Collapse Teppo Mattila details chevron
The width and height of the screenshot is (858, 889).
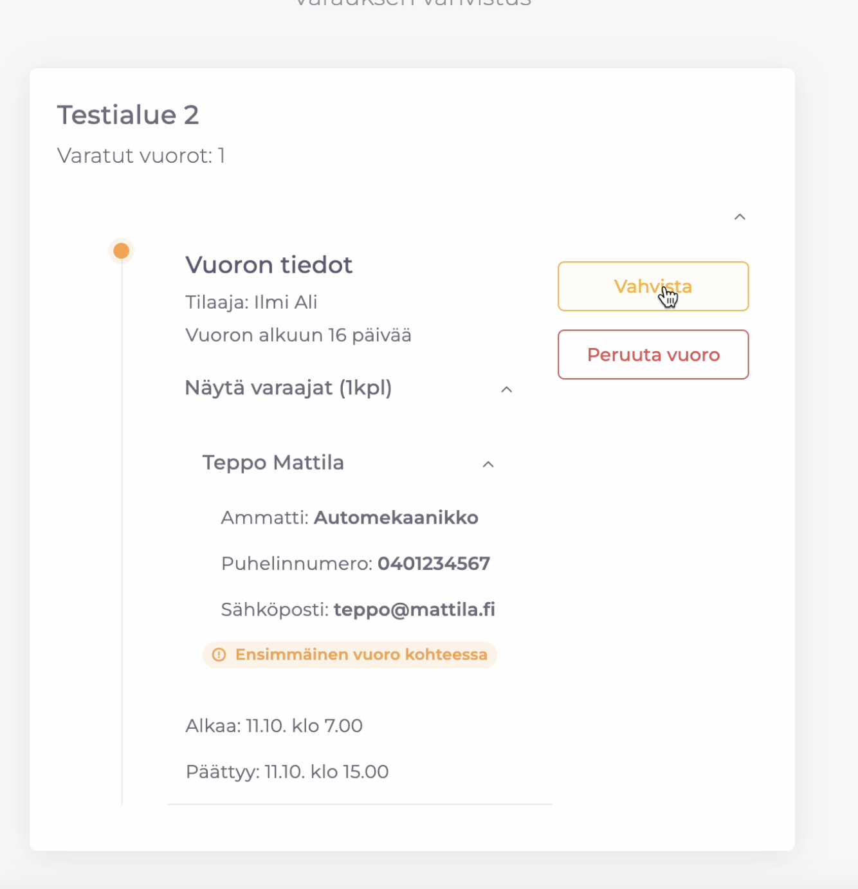click(x=488, y=464)
